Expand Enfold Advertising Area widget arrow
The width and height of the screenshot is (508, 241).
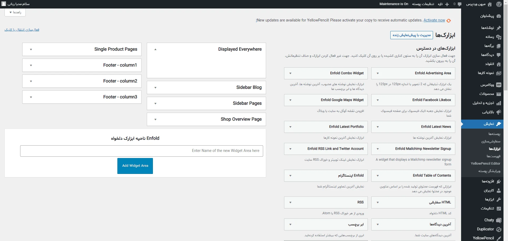coord(378,73)
